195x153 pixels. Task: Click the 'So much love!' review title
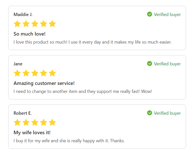tap(30, 34)
